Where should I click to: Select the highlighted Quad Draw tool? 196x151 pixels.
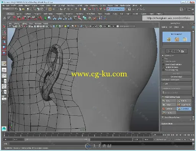[x=184, y=109]
